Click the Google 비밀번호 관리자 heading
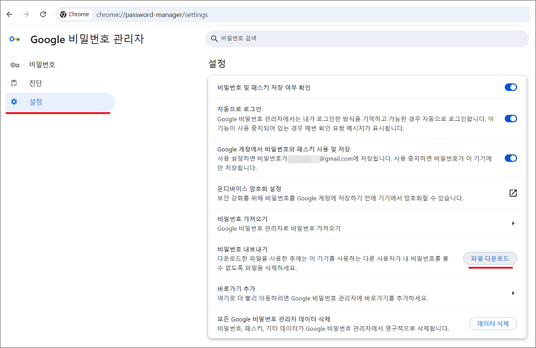 87,39
